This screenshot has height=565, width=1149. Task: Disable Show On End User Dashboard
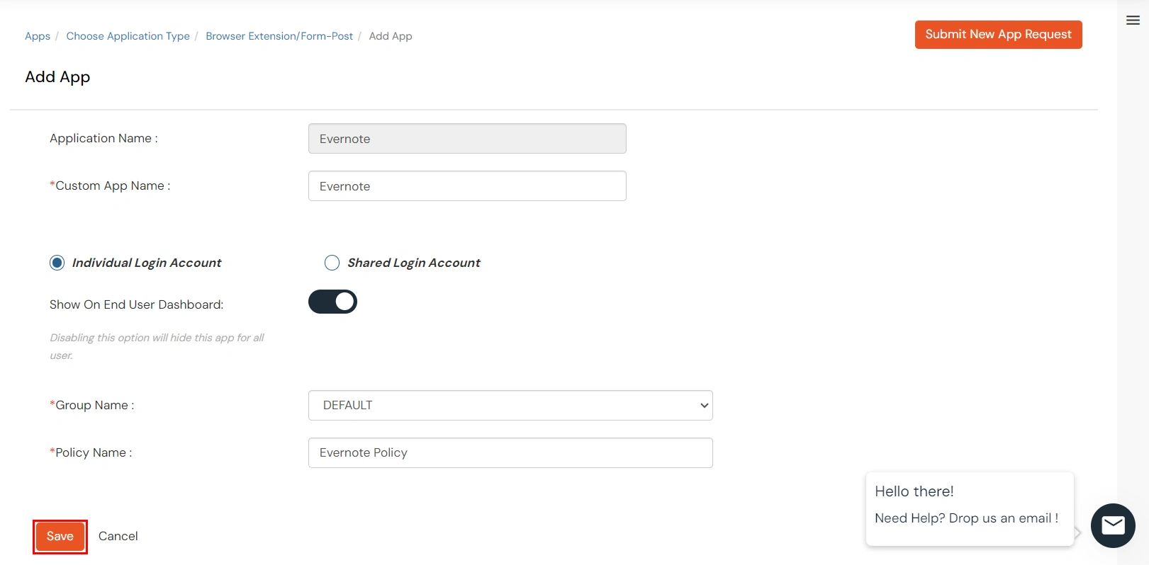332,302
